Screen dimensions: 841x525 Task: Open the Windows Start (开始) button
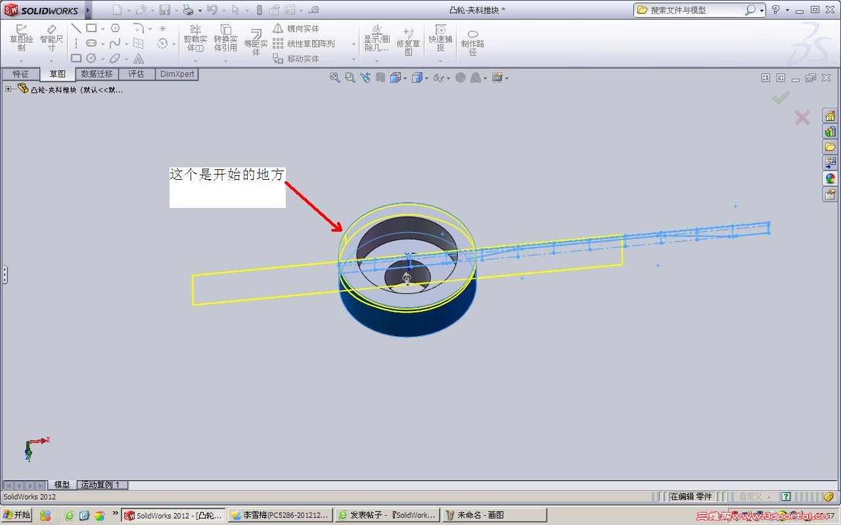click(x=16, y=515)
